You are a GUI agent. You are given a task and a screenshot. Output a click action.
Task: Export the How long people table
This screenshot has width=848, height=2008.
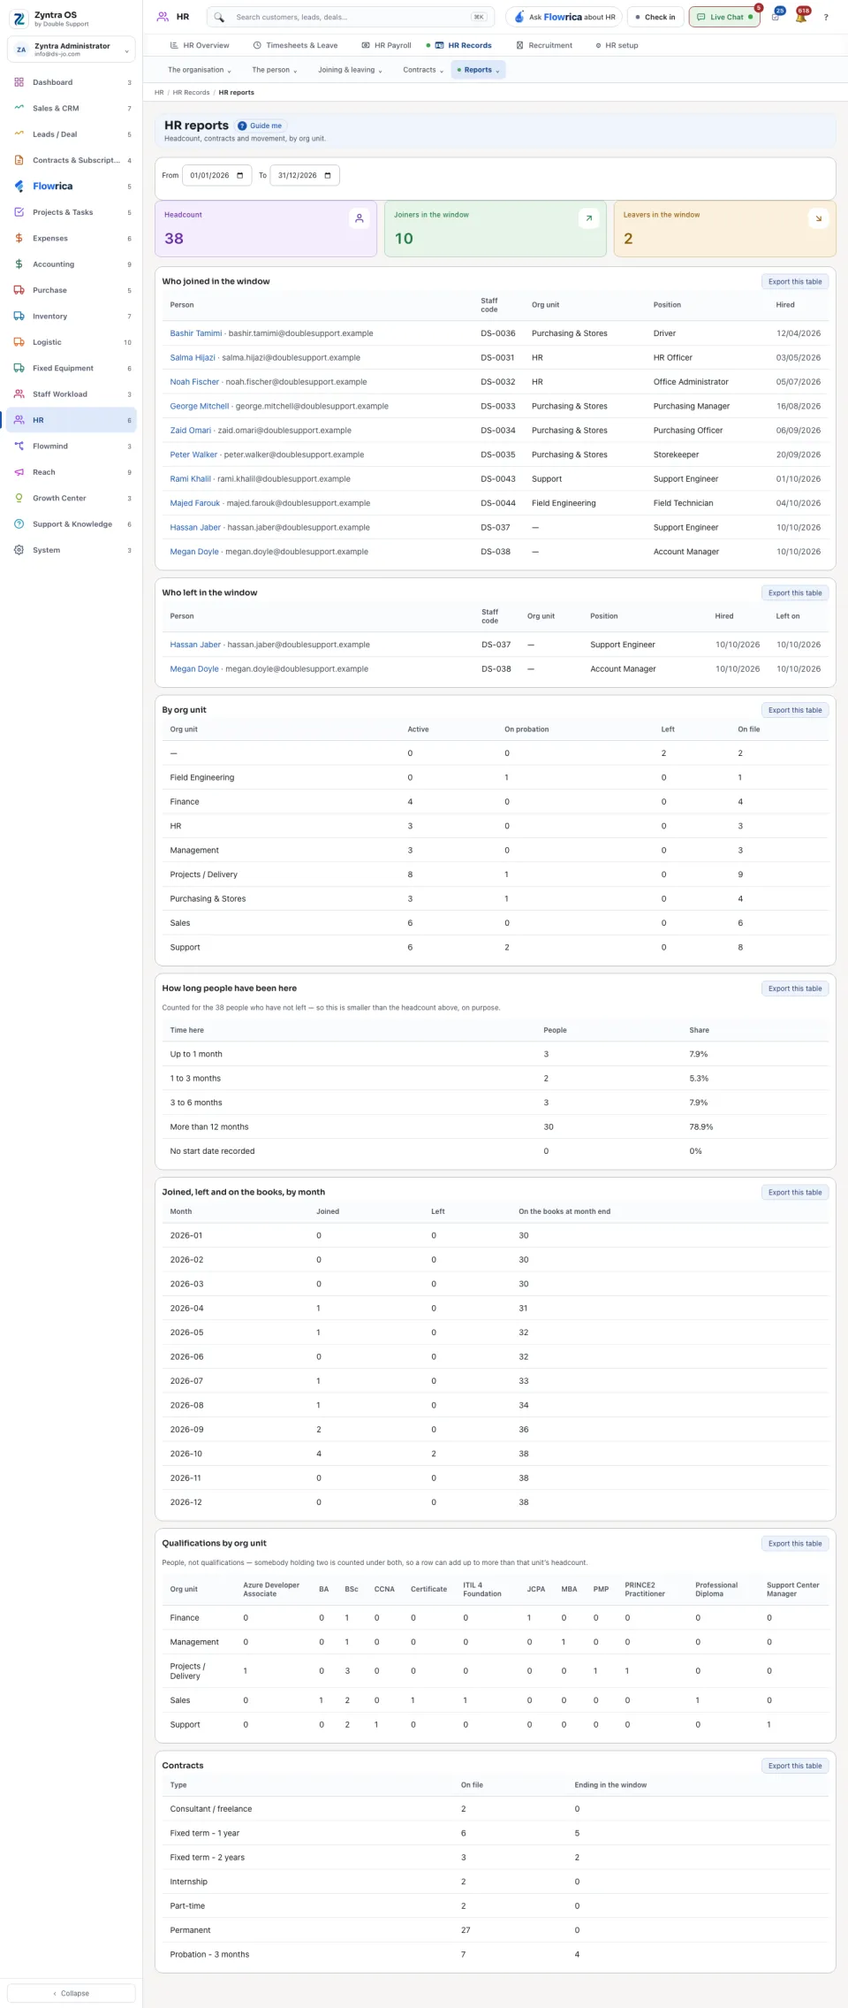[x=795, y=989]
